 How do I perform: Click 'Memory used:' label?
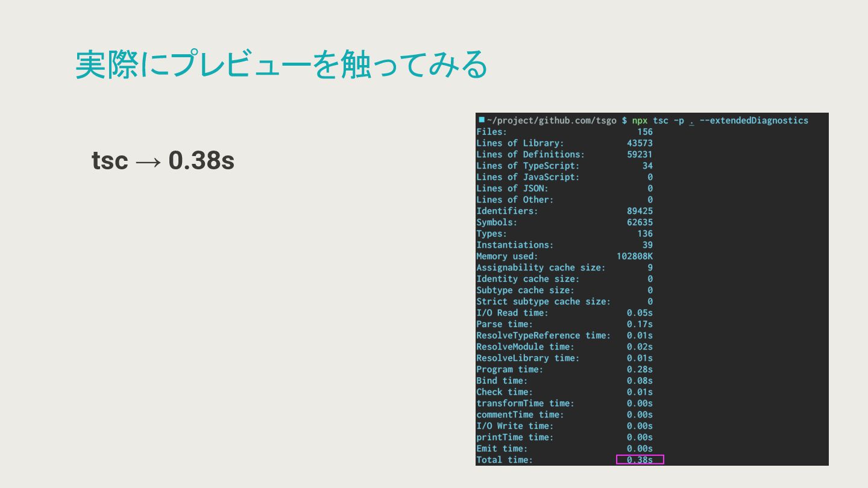click(x=507, y=256)
